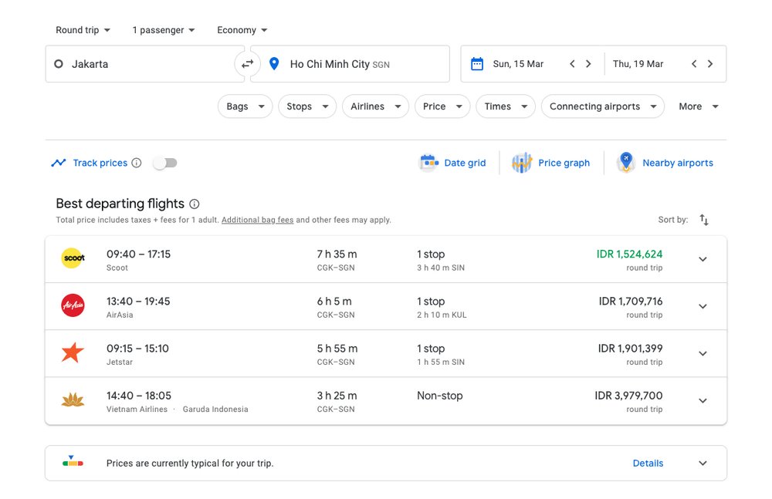
Task: Click the Additional bag fees link
Action: click(x=257, y=220)
